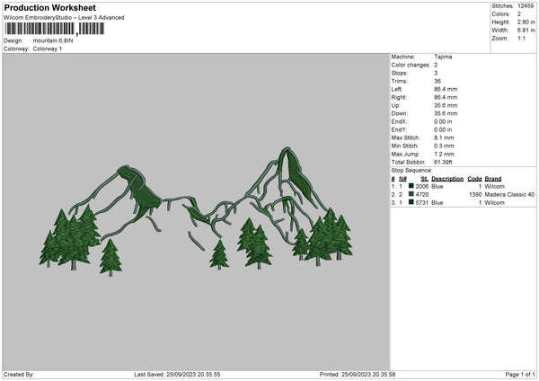The image size is (539, 381).
Task: Select stitch count "4720" in stop row 2
Action: pyautogui.click(x=422, y=195)
